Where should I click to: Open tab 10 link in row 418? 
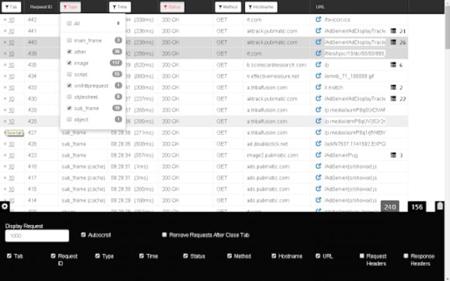click(11, 166)
